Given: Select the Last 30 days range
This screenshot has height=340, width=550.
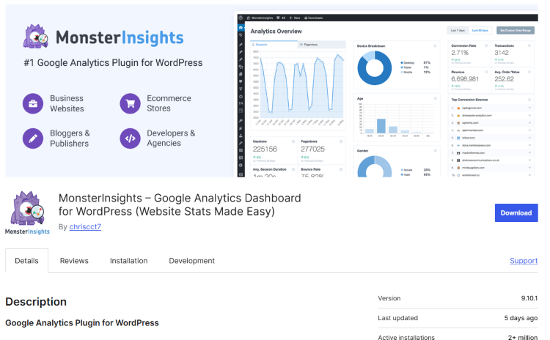Looking at the screenshot, I should pos(480,31).
